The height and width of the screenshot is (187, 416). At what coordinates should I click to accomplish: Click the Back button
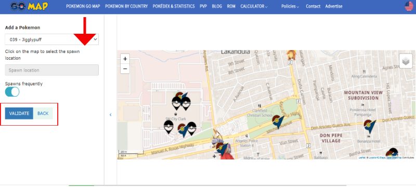(43, 113)
